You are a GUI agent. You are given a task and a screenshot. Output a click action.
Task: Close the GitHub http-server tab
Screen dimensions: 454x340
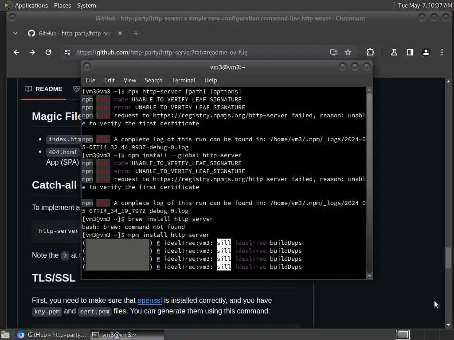120,33
